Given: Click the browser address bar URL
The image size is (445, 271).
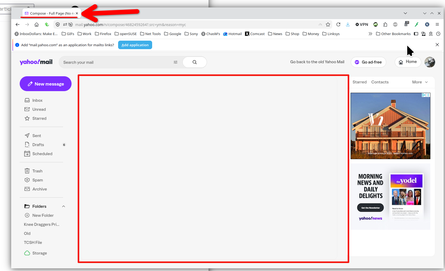Looking at the screenshot, I should [131, 24].
